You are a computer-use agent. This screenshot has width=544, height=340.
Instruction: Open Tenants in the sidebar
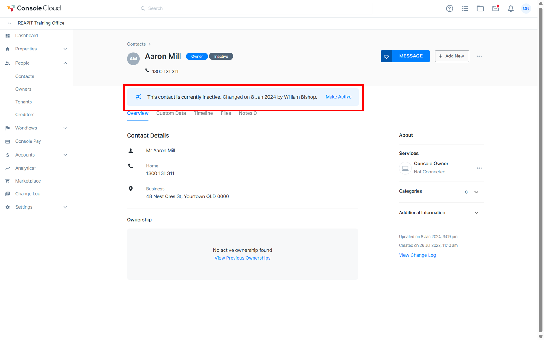(24, 102)
